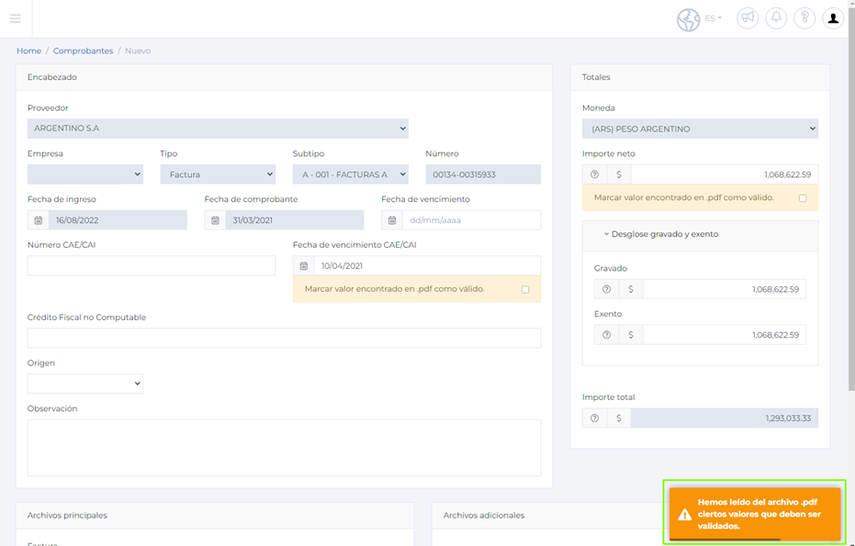This screenshot has width=855, height=546.
Task: Open the hamburger sidebar menu
Action: click(15, 18)
